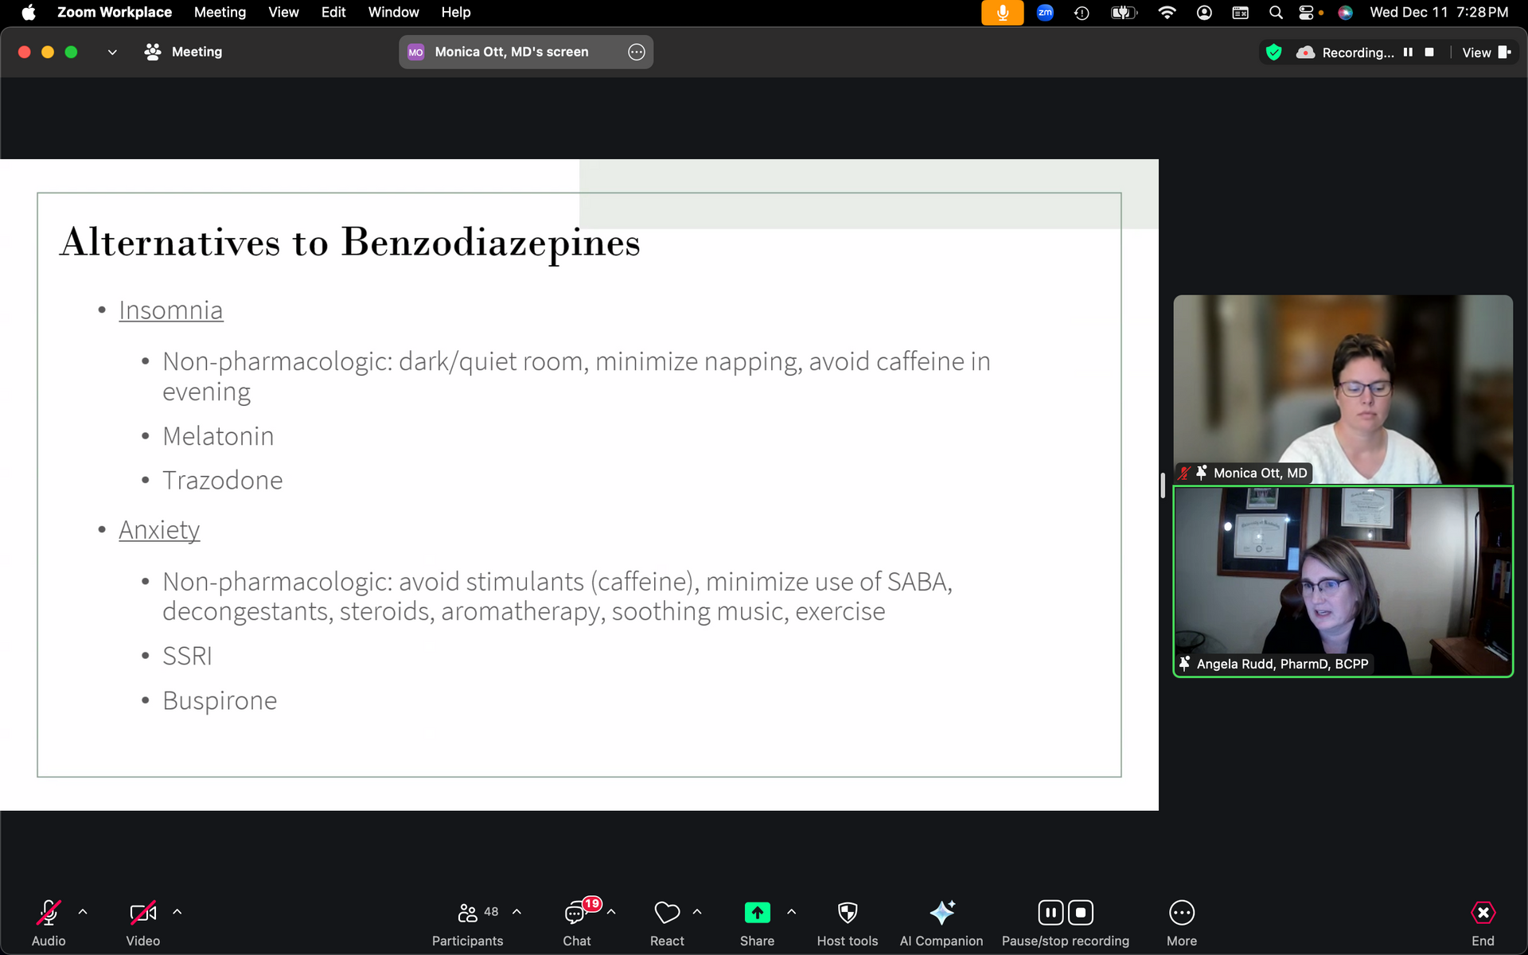Expand the Share options arrow
The image size is (1528, 955).
pos(791,912)
